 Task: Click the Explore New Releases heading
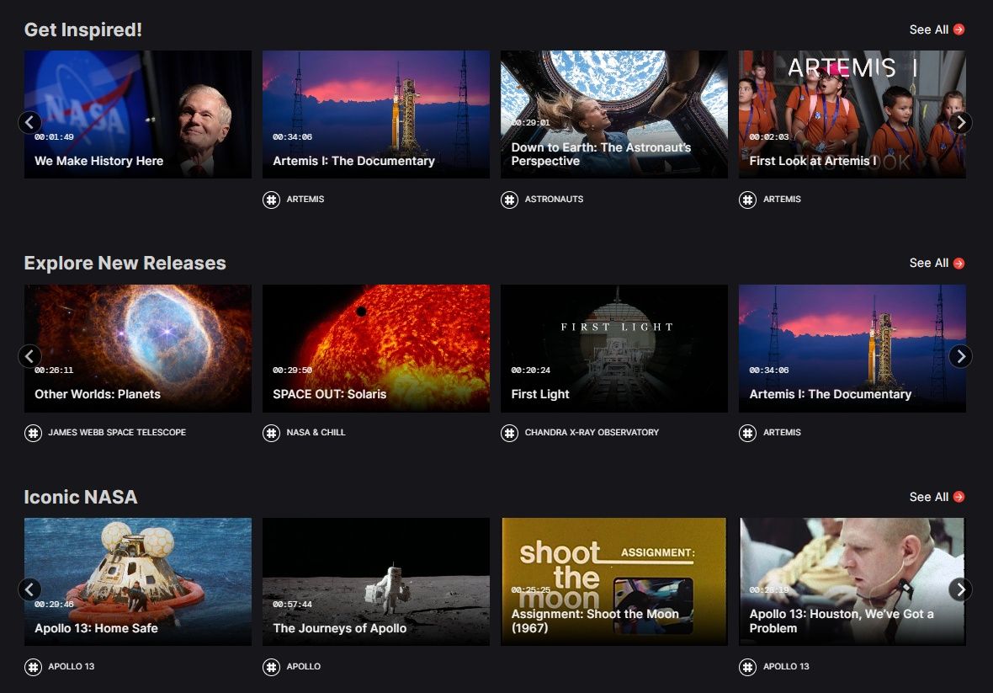pyautogui.click(x=125, y=263)
